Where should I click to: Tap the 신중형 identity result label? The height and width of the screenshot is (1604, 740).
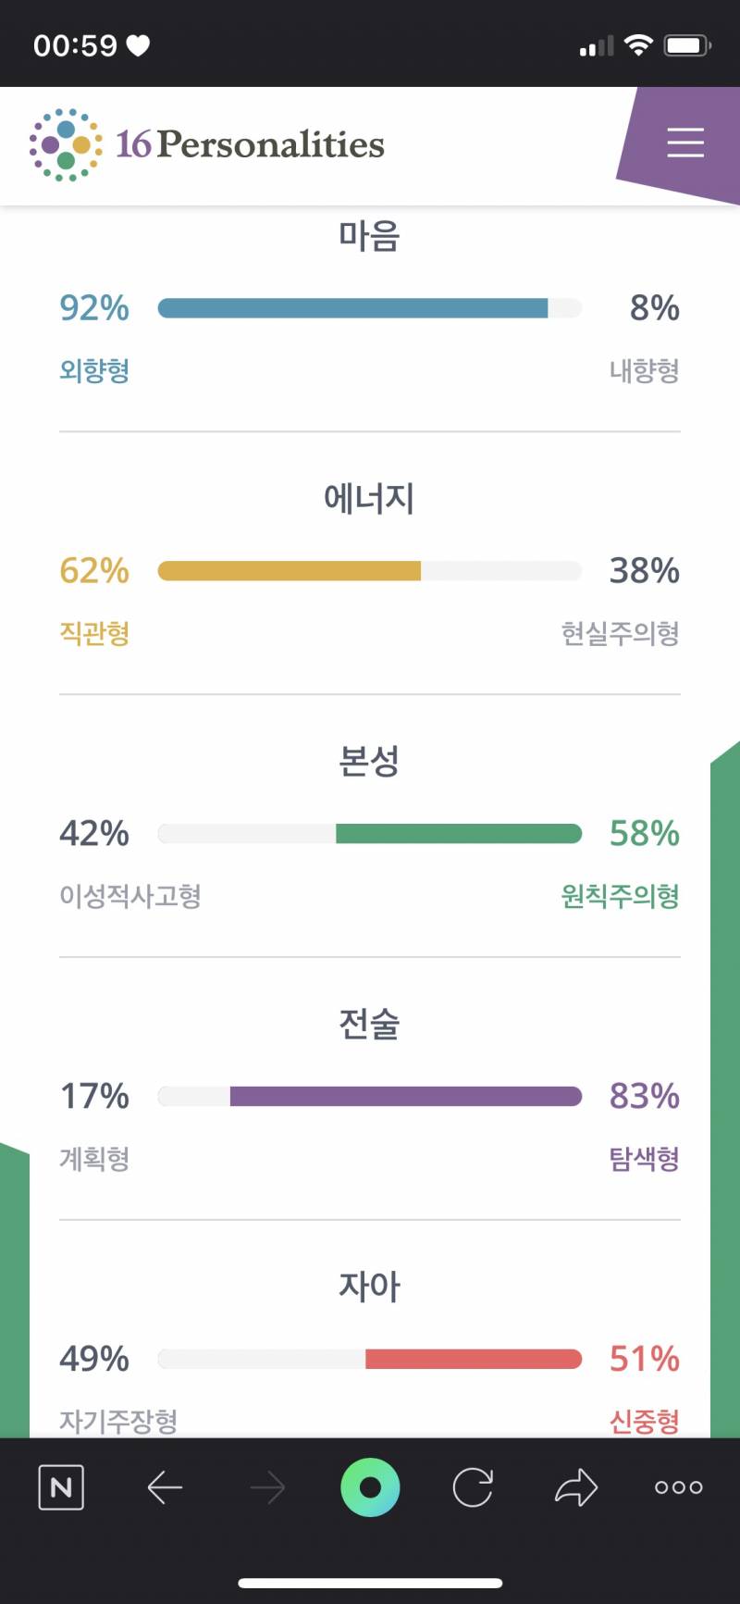(x=645, y=1420)
